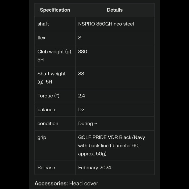The height and width of the screenshot is (189, 189).
Task: Click the GOLF PRIDE VDR grip description
Action: 111,145
